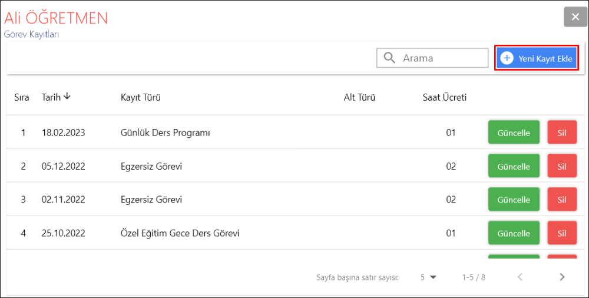The height and width of the screenshot is (298, 589).
Task: Open rows per page dropdown
Action: click(x=428, y=277)
